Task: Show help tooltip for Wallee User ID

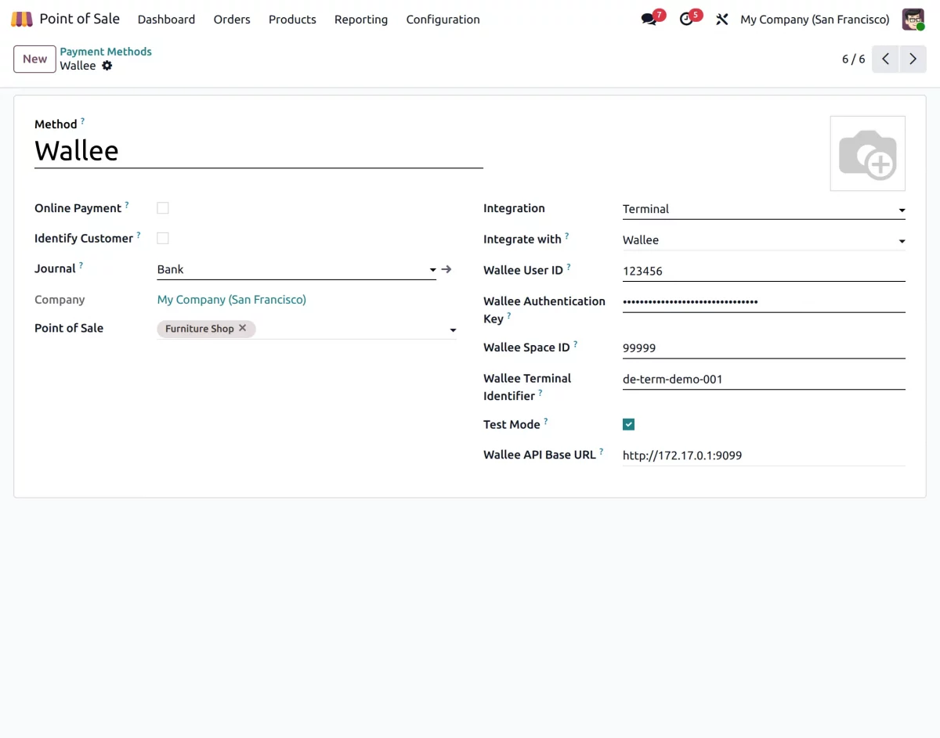Action: coord(569,267)
